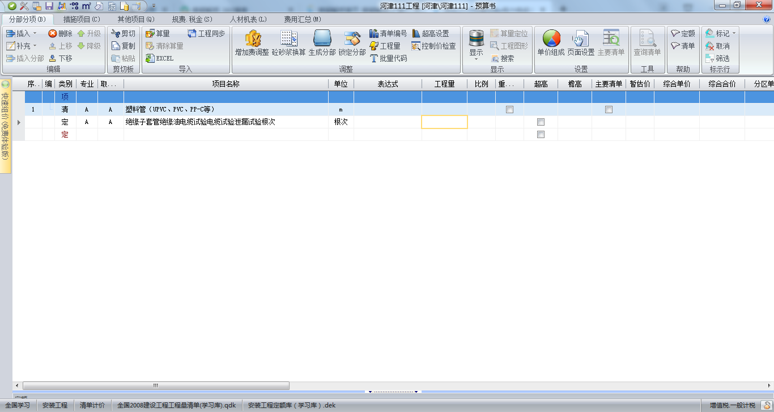Click the 复制 copy button
The height and width of the screenshot is (412, 774).
point(124,46)
